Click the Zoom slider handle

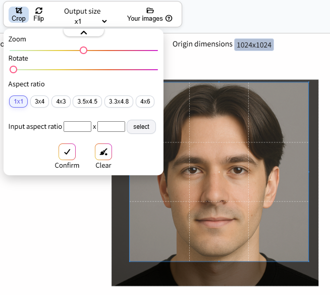(x=84, y=51)
